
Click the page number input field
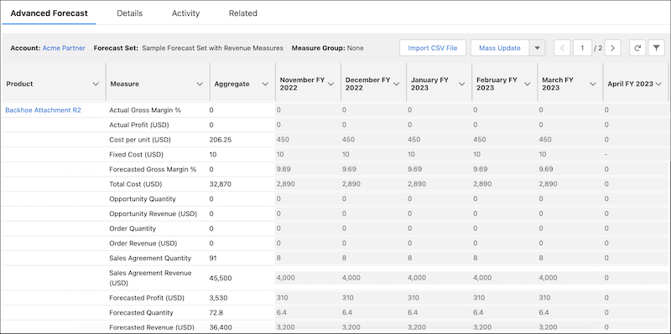(x=582, y=49)
